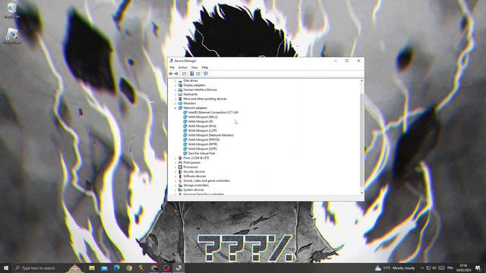The height and width of the screenshot is (273, 486).
Task: Open File Explorer from the taskbar
Action: point(92,268)
